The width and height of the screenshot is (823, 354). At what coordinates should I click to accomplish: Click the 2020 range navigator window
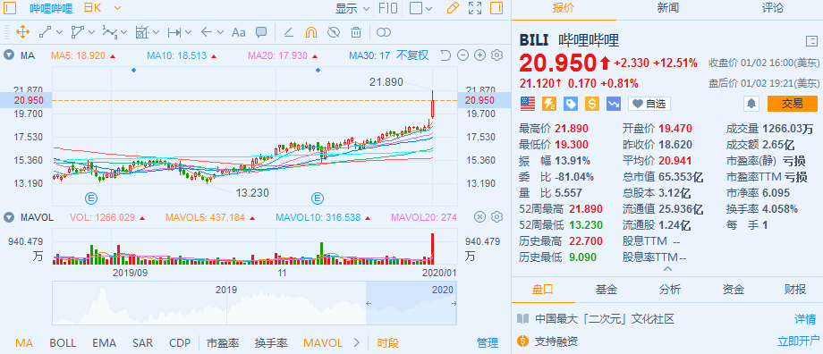(411, 303)
